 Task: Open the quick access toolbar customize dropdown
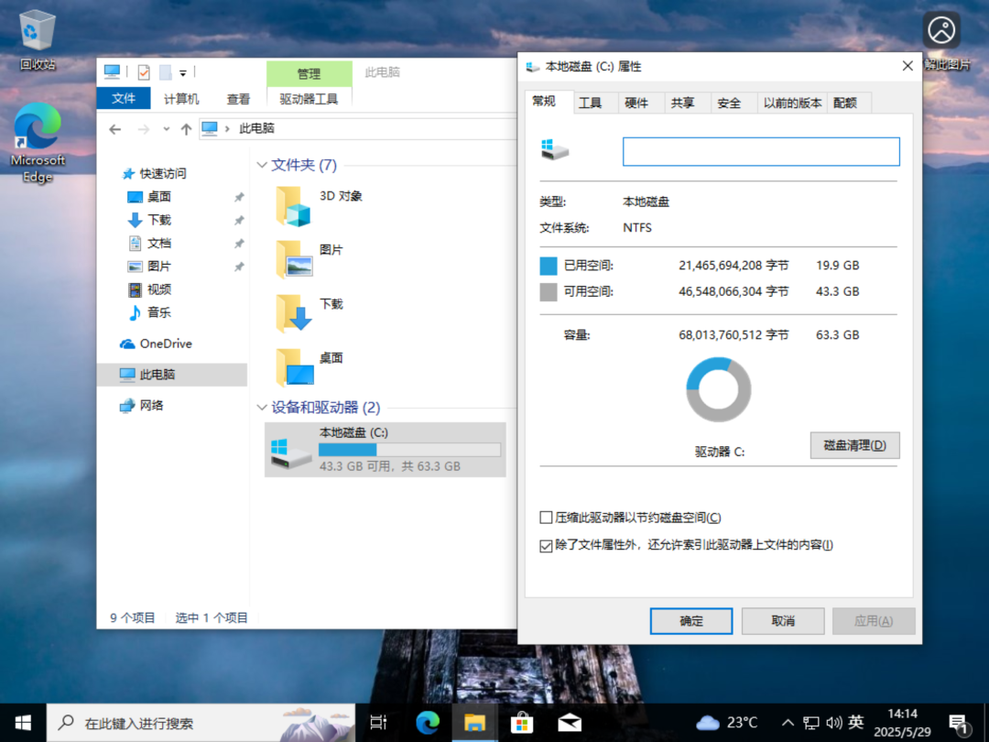pyautogui.click(x=183, y=72)
